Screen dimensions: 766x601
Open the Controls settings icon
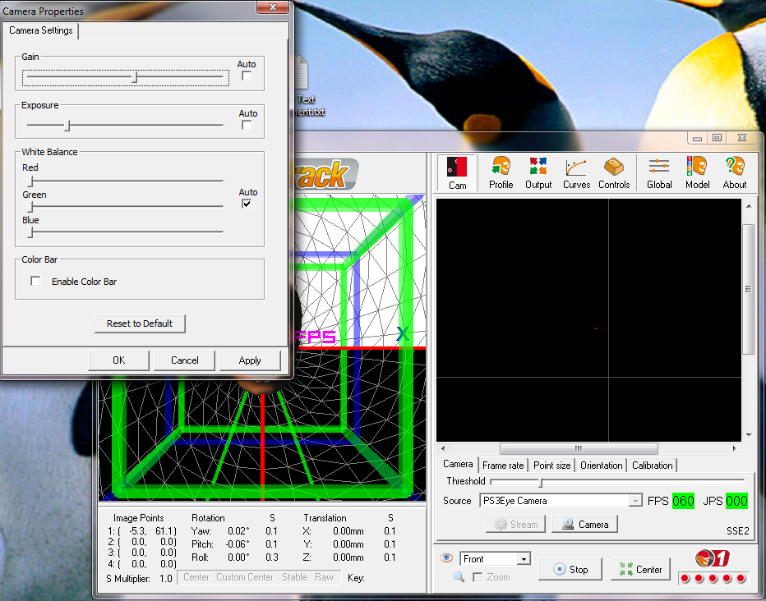(614, 172)
